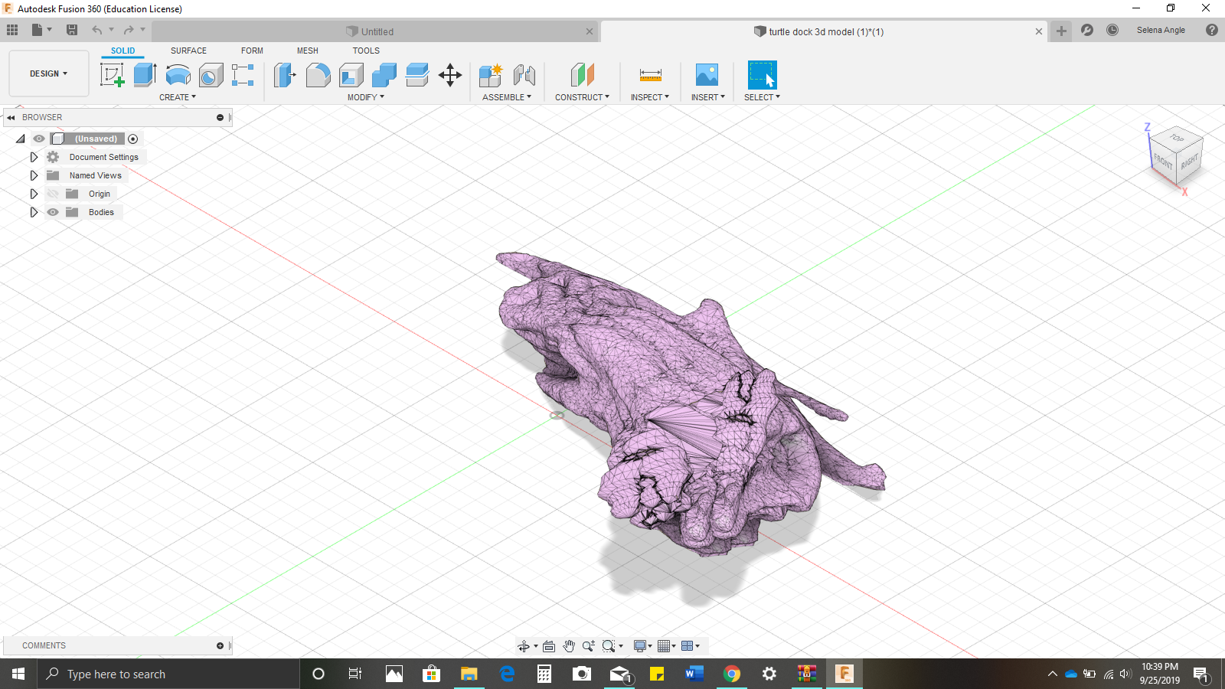
Task: Select the Create Sketch tool
Action: 113,75
